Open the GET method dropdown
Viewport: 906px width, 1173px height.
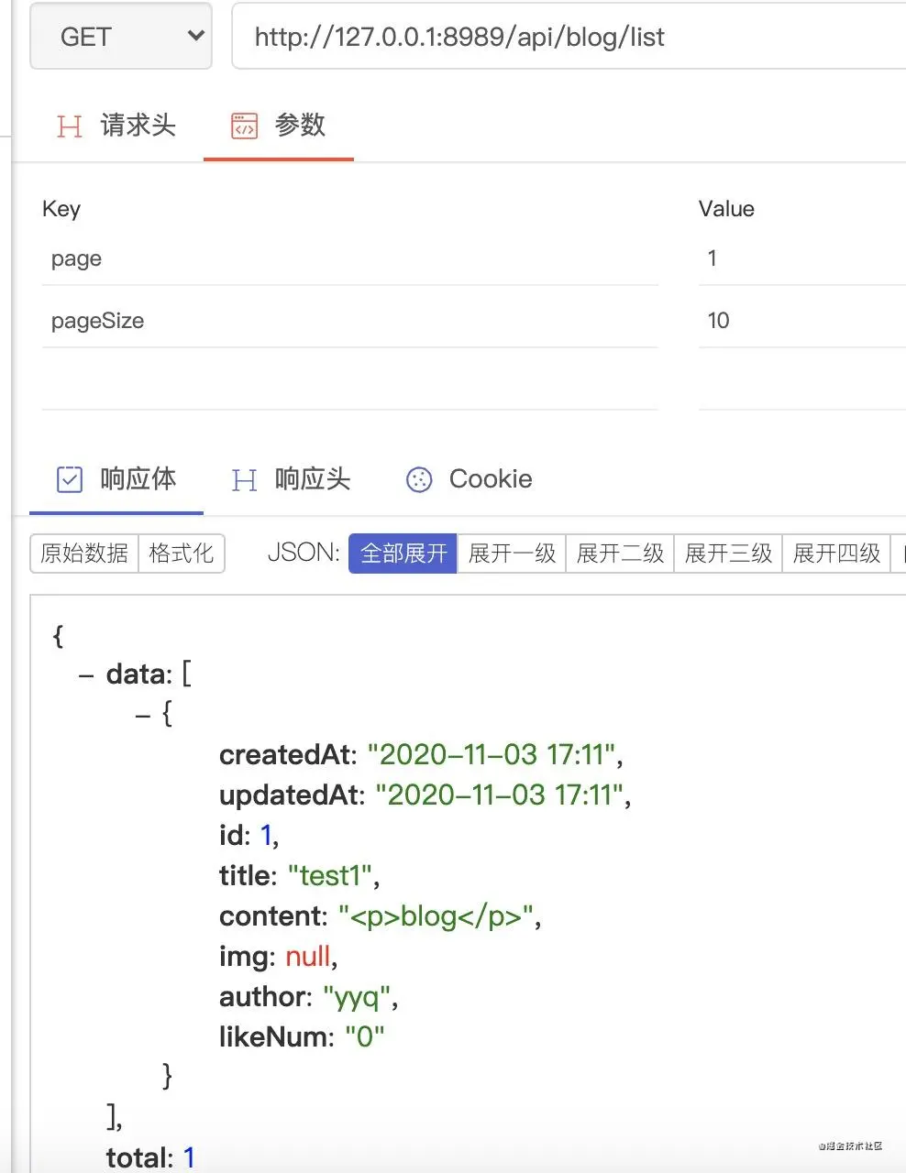(121, 37)
